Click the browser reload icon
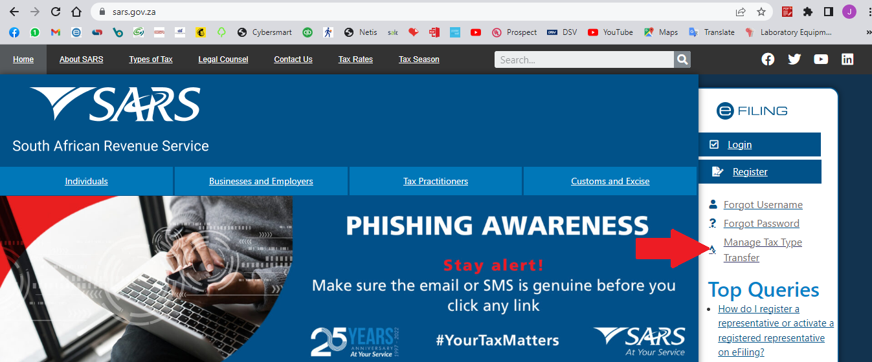 pyautogui.click(x=56, y=12)
